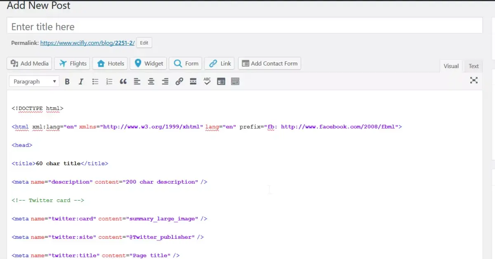Click the <!DOCTYPE html> line
The height and width of the screenshot is (259, 495).
click(x=38, y=109)
